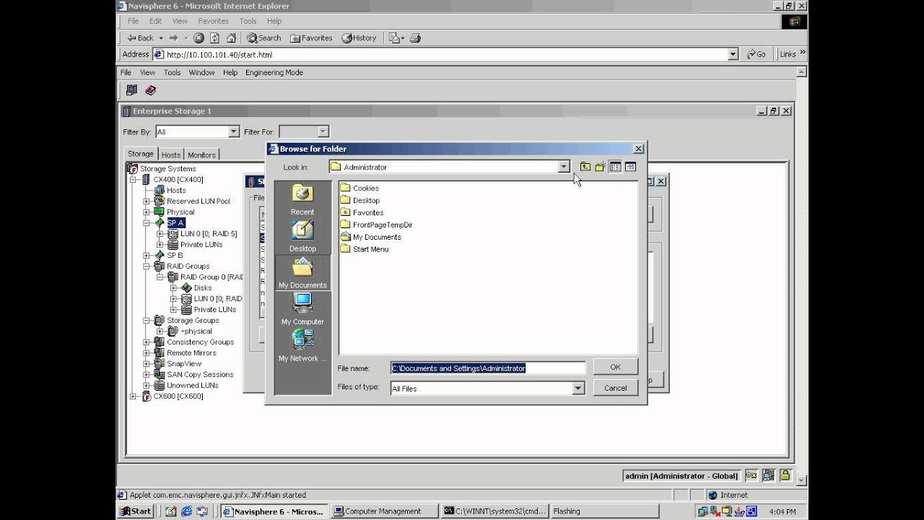Click the Navisphere storage toolbar icon
Image resolution: width=924 pixels, height=520 pixels.
pos(131,90)
